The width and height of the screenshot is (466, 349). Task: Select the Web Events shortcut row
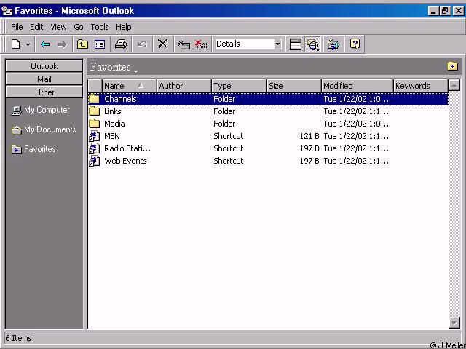pos(268,161)
